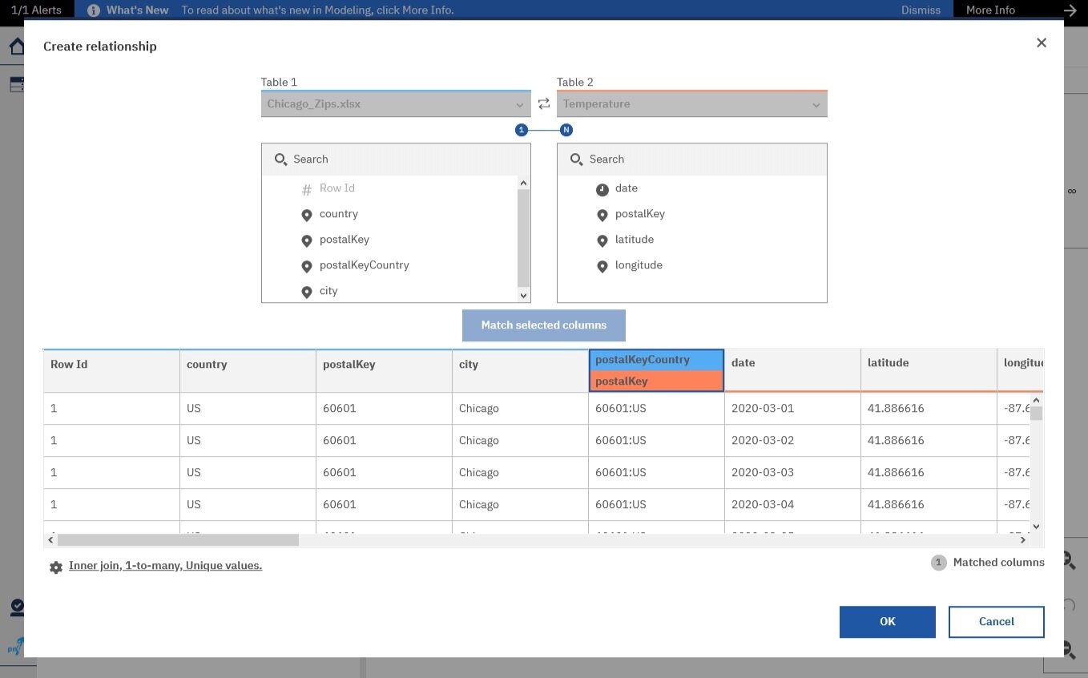The image size is (1088, 678).
Task: Swap tables using the swap arrows icon
Action: coord(544,104)
